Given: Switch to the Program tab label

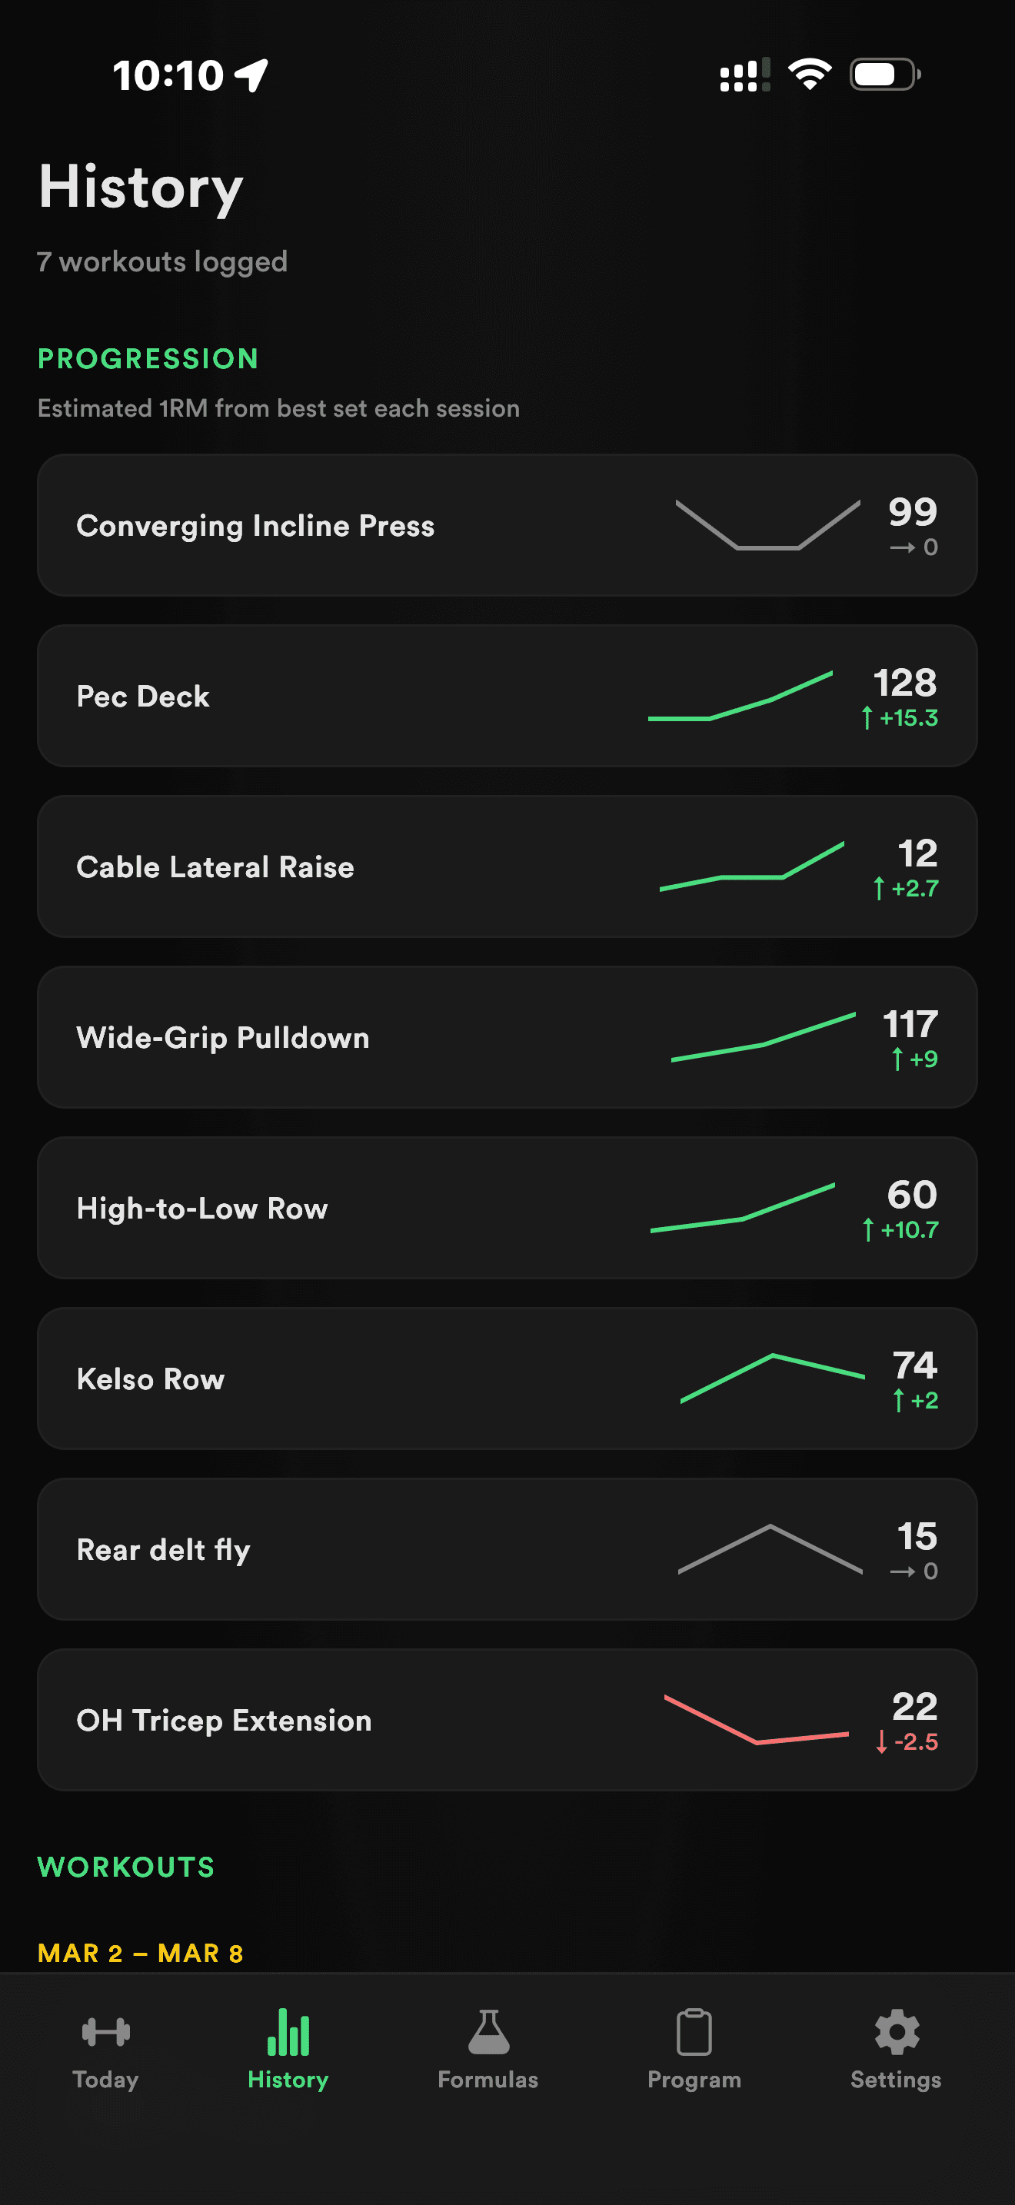Looking at the screenshot, I should pyautogui.click(x=694, y=2080).
